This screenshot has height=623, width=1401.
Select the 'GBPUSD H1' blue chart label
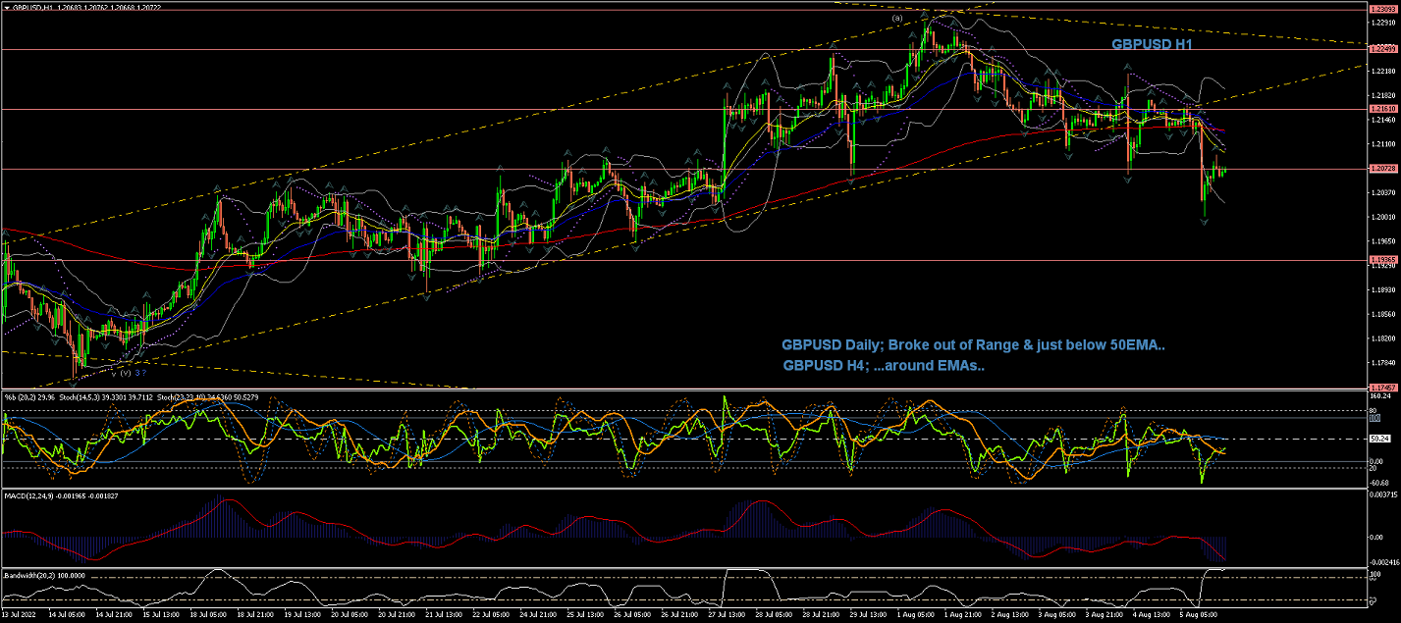pyautogui.click(x=1152, y=45)
